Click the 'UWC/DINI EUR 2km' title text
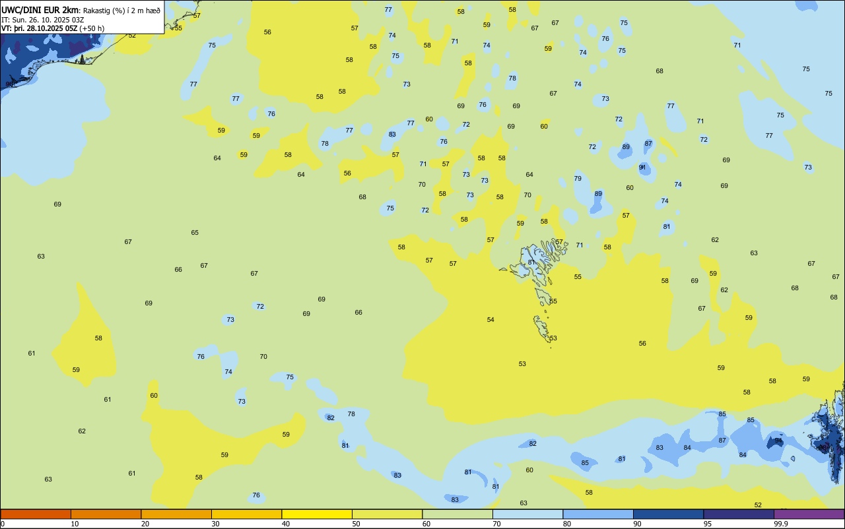This screenshot has height=529, width=845. (x=40, y=9)
